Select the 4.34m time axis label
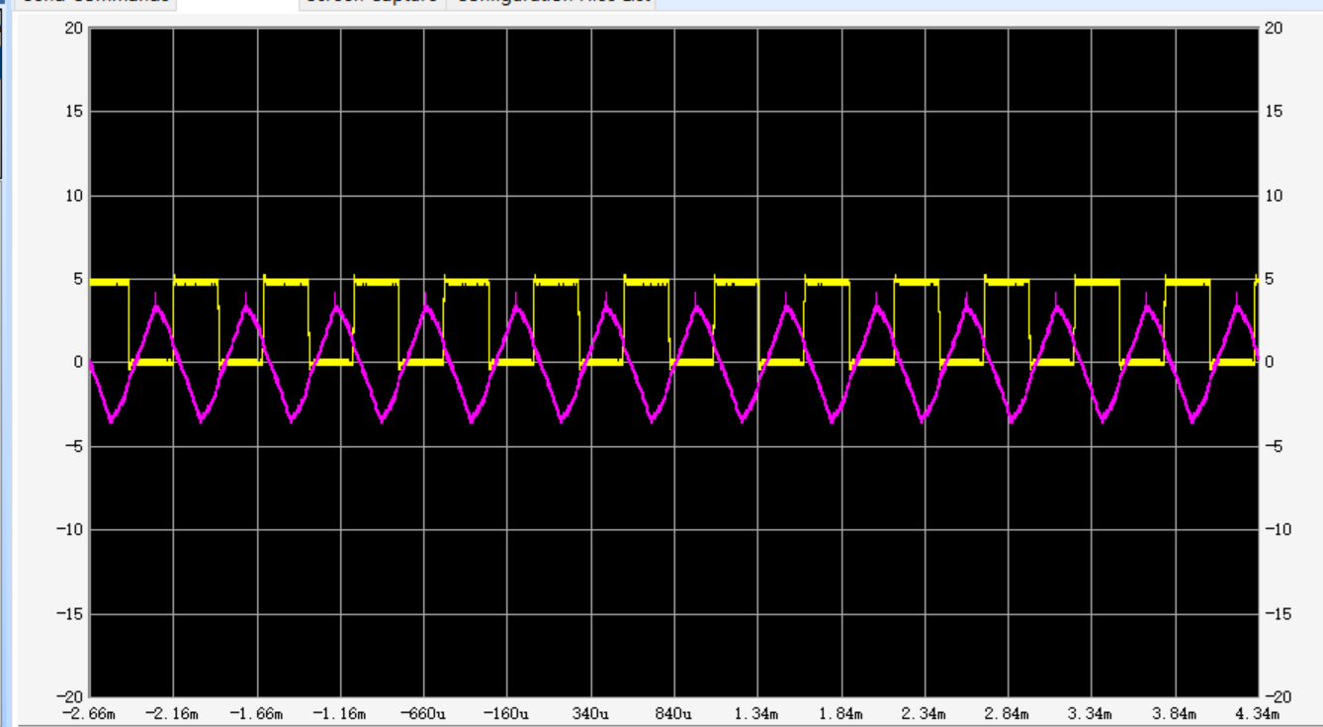 point(1259,713)
